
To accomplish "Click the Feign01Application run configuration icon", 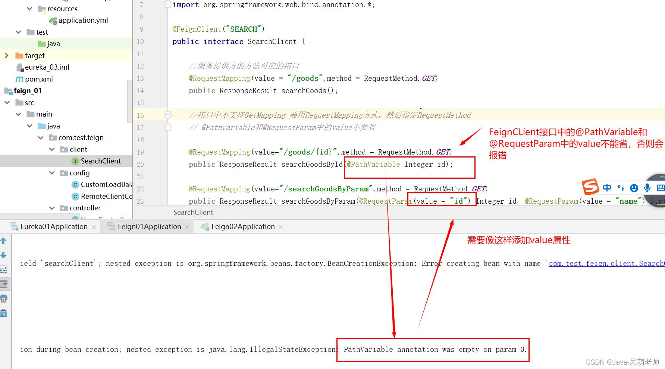I will (111, 226).
